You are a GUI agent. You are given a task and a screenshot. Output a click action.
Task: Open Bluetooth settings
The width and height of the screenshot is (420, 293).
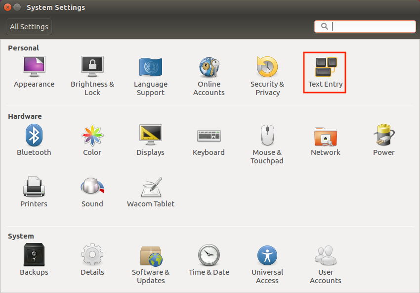[34, 140]
